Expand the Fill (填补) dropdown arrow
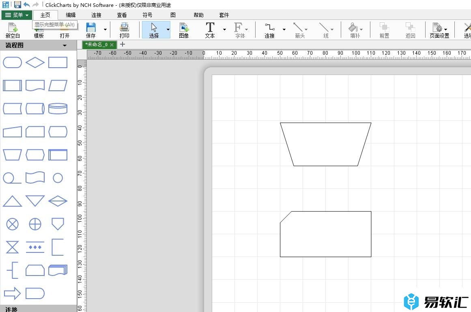The width and height of the screenshot is (471, 312). click(x=361, y=30)
